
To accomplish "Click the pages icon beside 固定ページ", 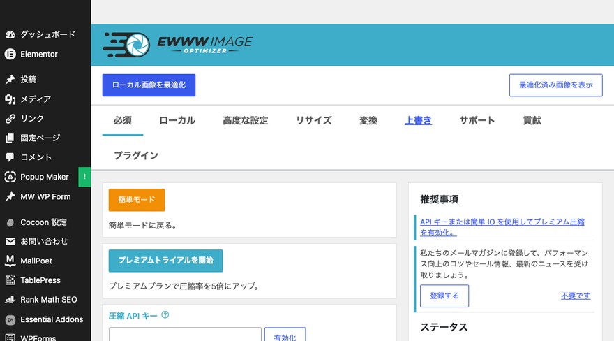I will pyautogui.click(x=10, y=138).
